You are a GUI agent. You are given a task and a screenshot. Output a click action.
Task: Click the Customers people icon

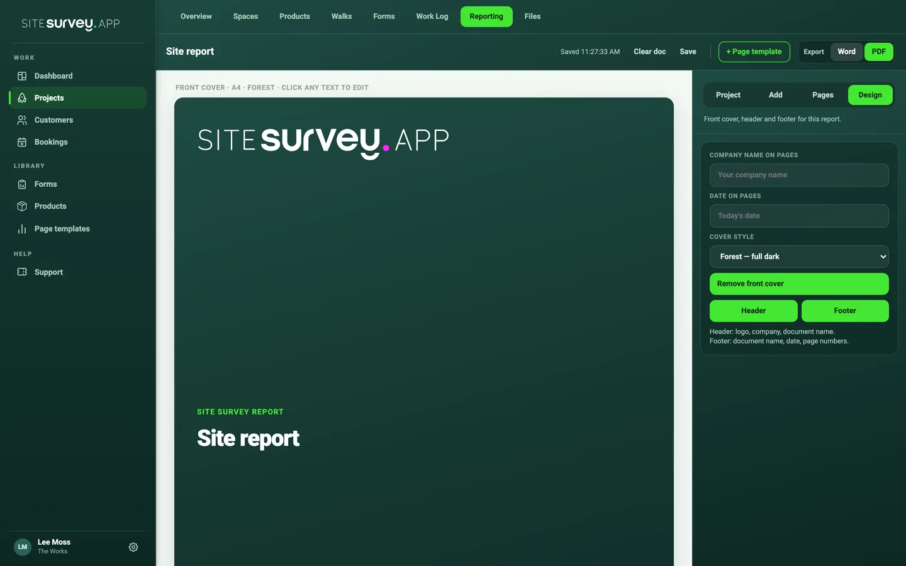[x=22, y=120]
